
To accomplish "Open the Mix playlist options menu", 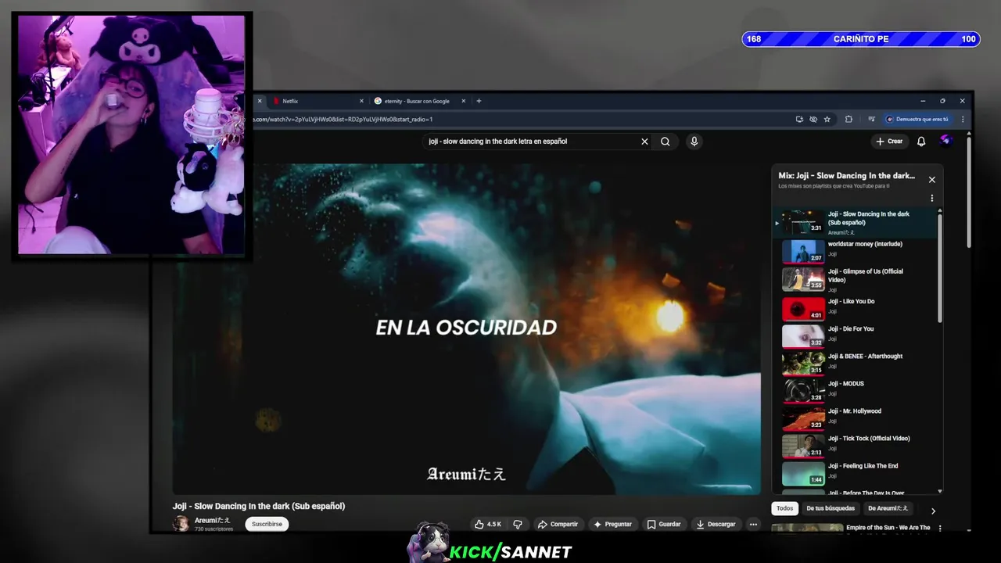I will (931, 198).
